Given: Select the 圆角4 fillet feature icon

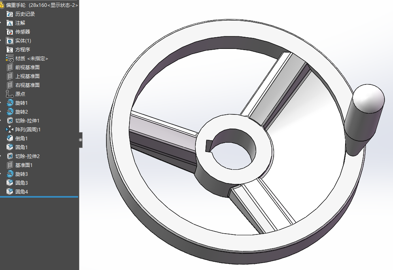Looking at the screenshot, I should (10, 192).
